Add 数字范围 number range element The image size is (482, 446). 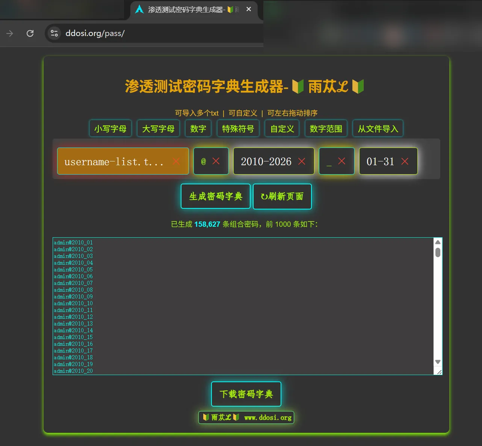pyautogui.click(x=326, y=129)
